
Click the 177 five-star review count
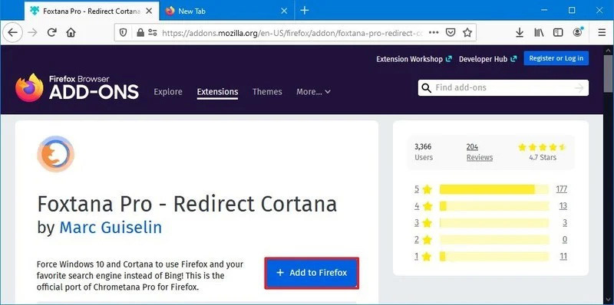pos(562,189)
